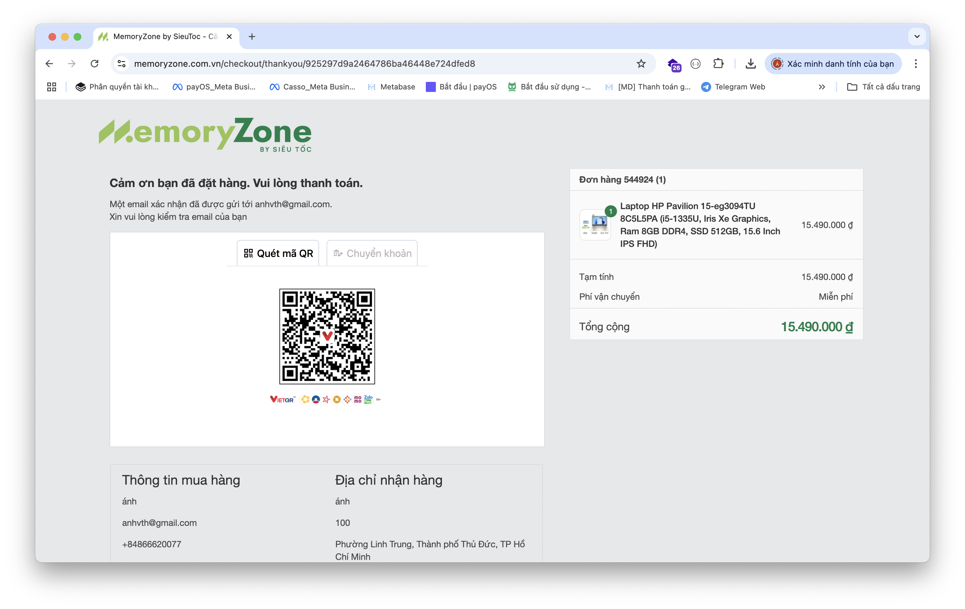Viewport: 965px width, 609px height.
Task: Bookmark this page with the star icon
Action: 641,64
